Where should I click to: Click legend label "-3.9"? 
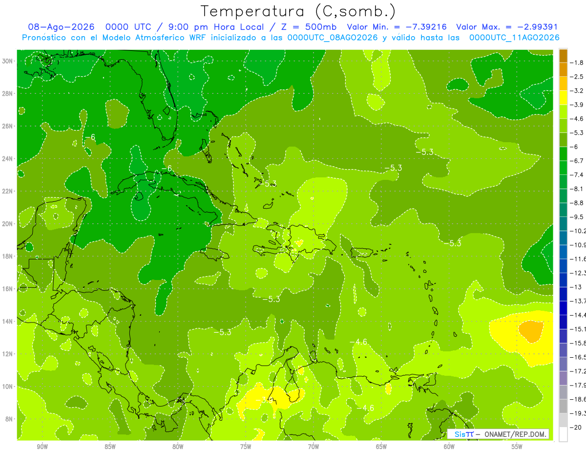tap(577, 105)
